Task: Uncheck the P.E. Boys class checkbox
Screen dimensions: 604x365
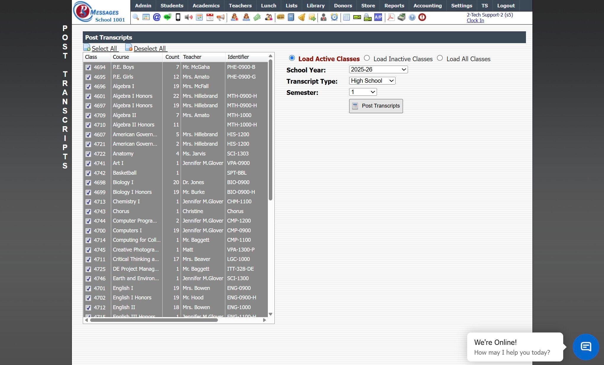Action: [88, 67]
